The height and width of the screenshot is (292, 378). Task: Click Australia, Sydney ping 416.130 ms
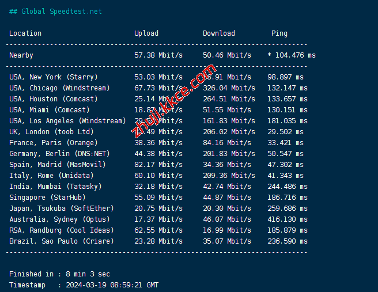pyautogui.click(x=288, y=219)
